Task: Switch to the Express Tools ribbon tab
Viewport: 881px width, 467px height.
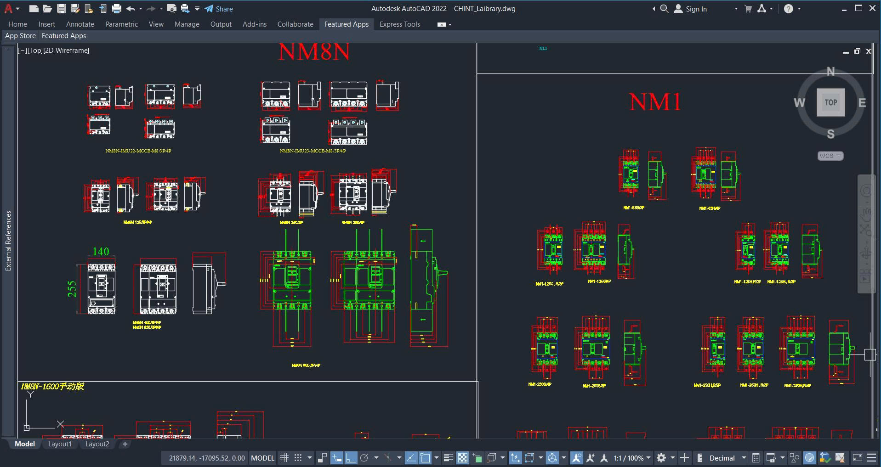Action: tap(400, 24)
